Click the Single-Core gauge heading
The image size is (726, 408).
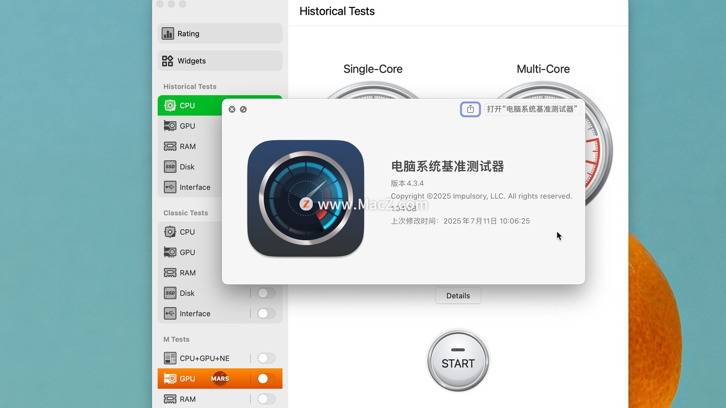click(x=373, y=69)
